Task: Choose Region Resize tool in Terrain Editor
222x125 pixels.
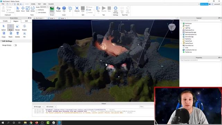Action: click(x=17, y=28)
